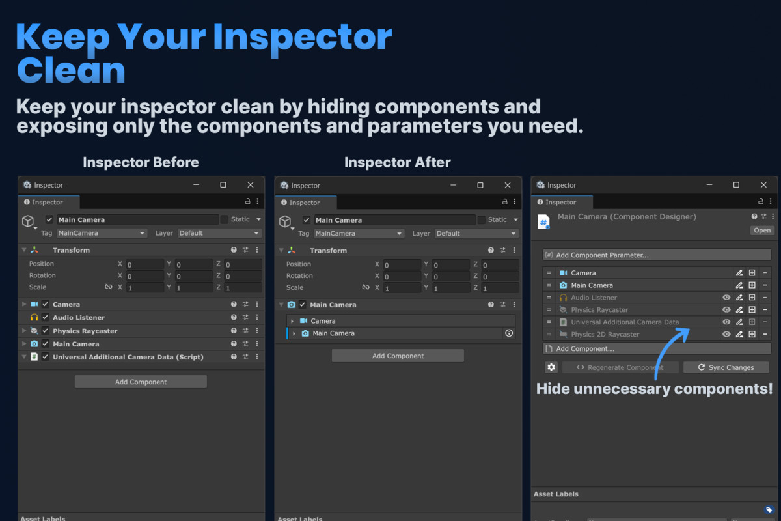Open the Layer dropdown in Inspector After
Image resolution: width=781 pixels, height=521 pixels.
[476, 234]
